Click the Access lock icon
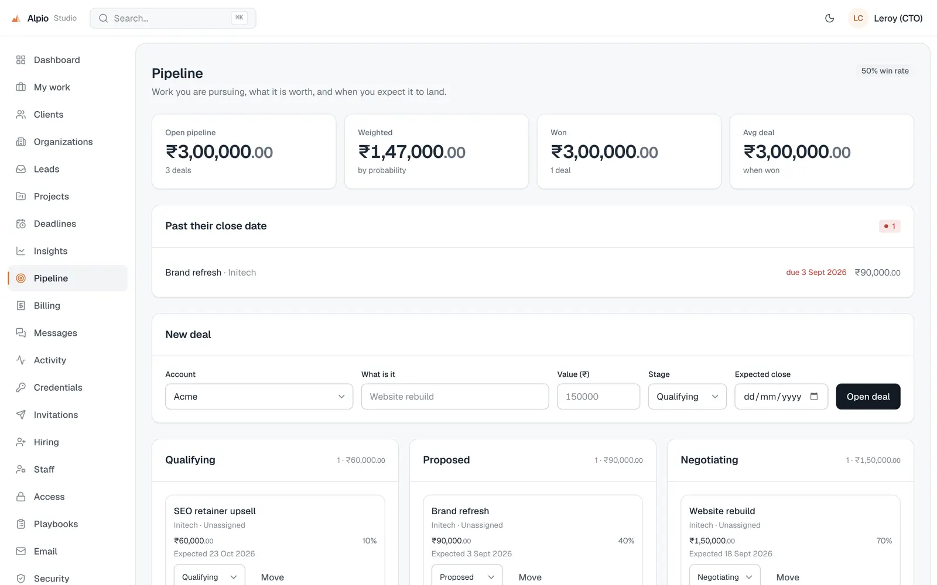 tap(21, 497)
